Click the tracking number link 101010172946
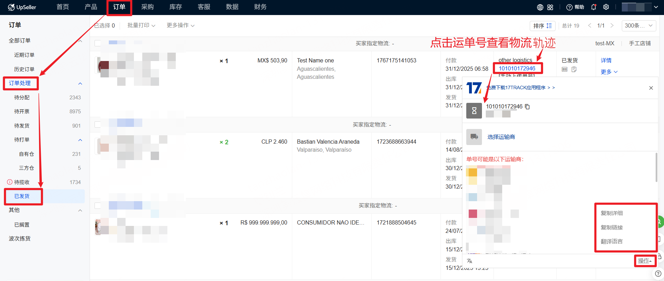 517,68
